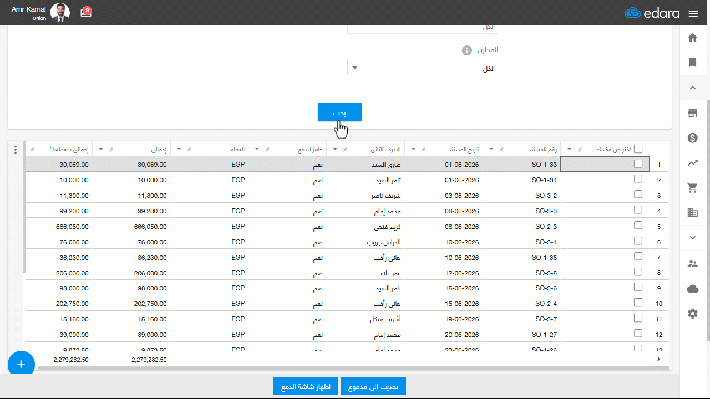Click the اظهار شاشة الدفع button
Image resolution: width=710 pixels, height=399 pixels.
click(x=306, y=386)
